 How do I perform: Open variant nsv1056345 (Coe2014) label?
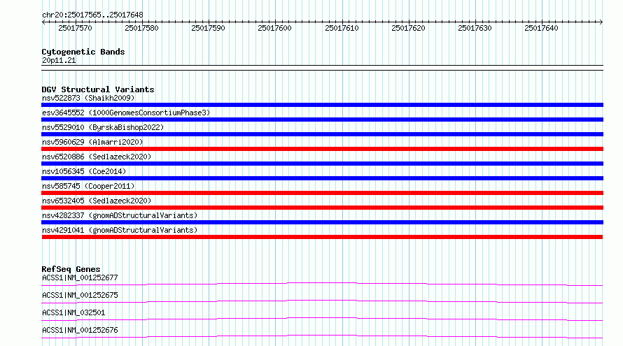coord(84,171)
